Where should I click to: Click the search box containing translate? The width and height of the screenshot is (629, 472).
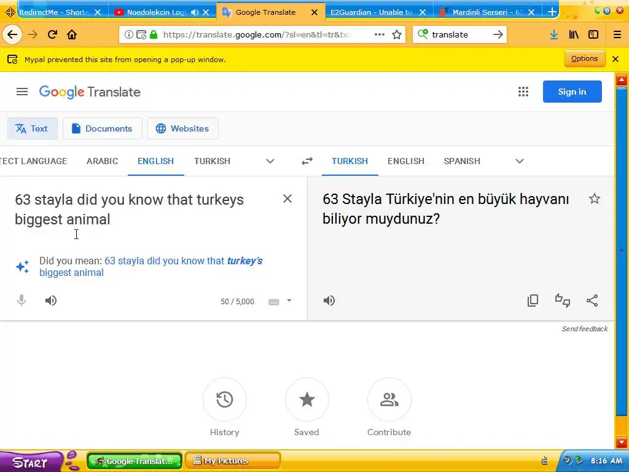point(459,34)
